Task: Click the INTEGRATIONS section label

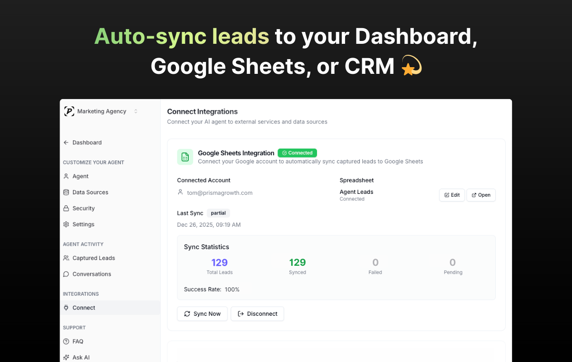Action: [81, 294]
